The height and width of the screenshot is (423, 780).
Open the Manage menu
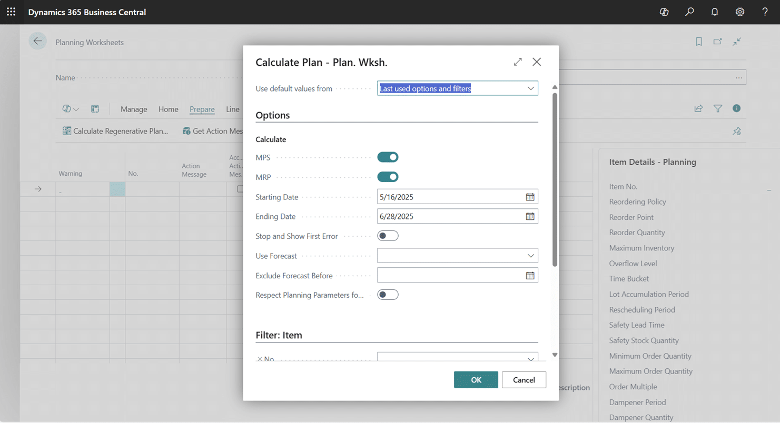click(x=134, y=109)
